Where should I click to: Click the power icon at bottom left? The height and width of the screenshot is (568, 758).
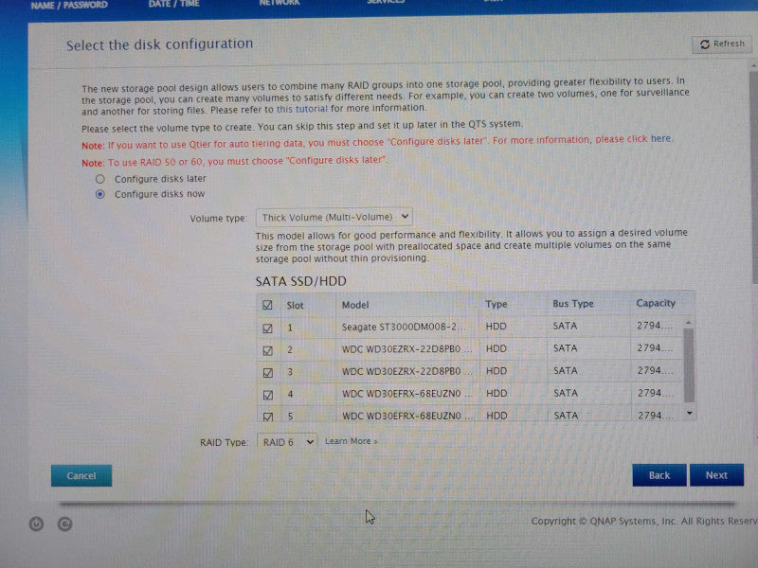click(x=36, y=524)
